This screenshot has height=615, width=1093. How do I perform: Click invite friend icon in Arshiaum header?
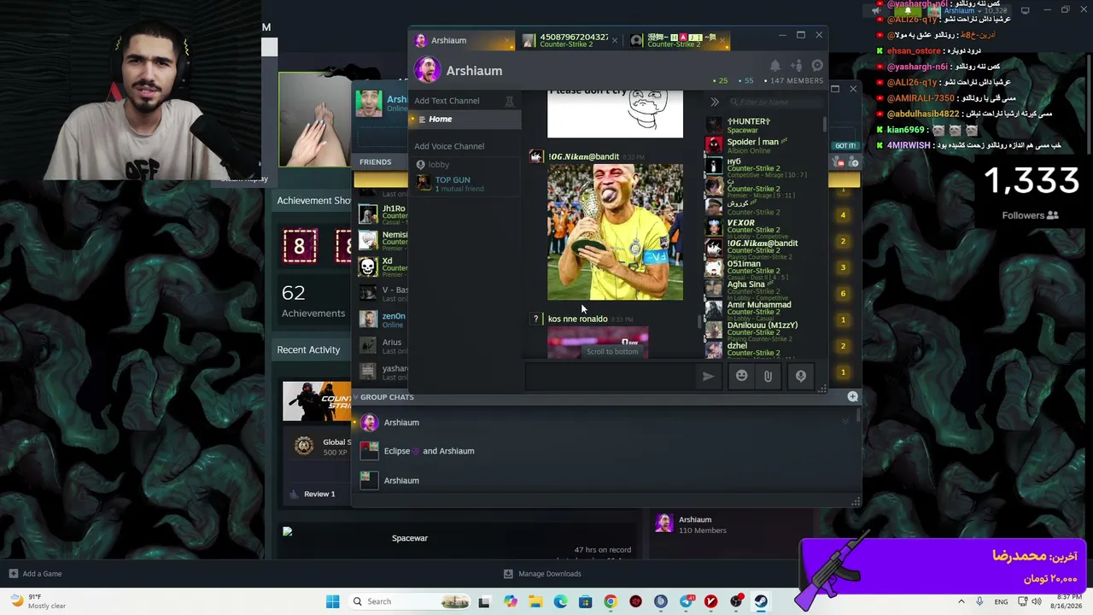coord(796,66)
